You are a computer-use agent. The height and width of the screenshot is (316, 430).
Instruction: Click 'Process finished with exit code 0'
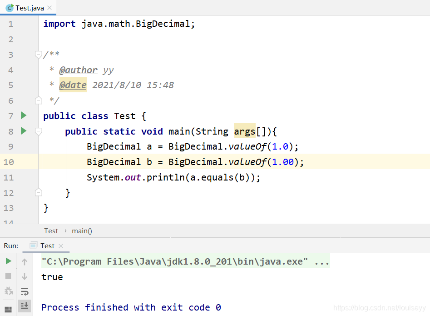tap(131, 307)
